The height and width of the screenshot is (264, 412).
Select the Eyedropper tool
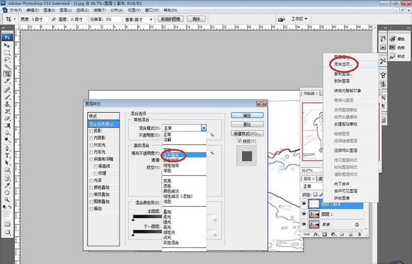pos(7,186)
